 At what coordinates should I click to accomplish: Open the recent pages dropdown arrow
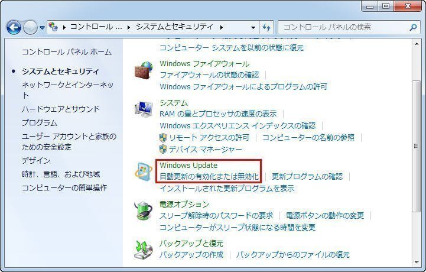42,27
